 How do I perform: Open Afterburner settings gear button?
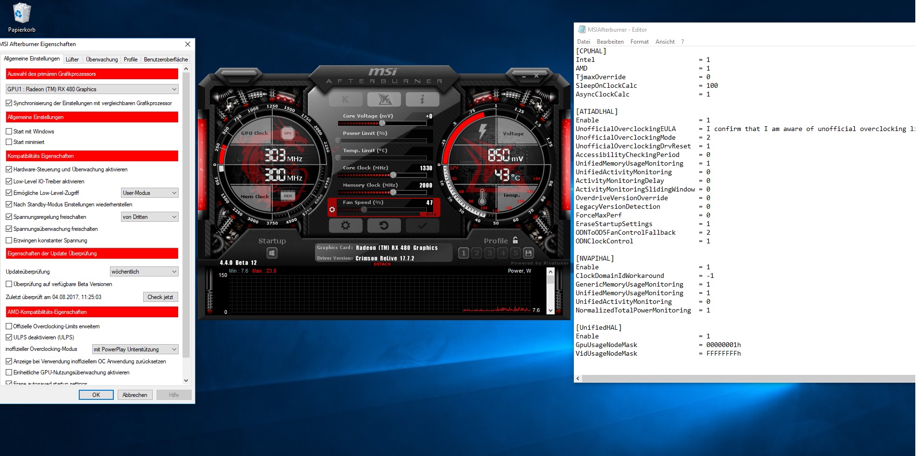coord(345,225)
